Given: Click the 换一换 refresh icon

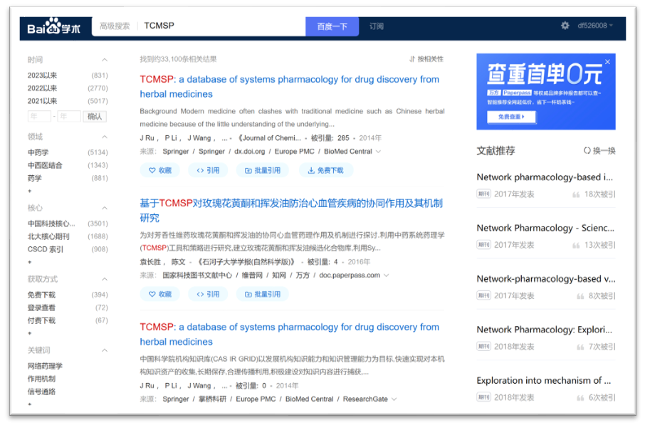Looking at the screenshot, I should [x=587, y=151].
